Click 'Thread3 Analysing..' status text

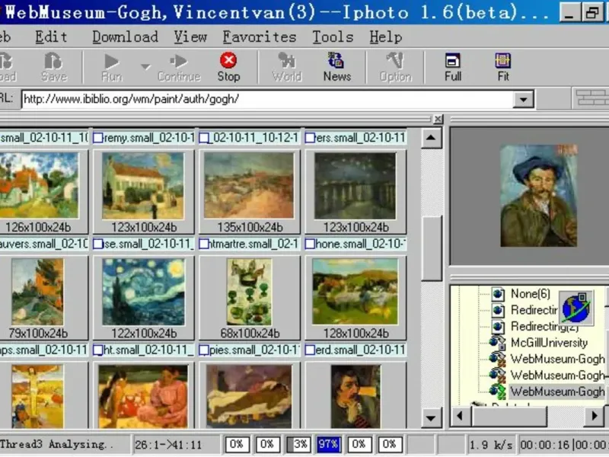pyautogui.click(x=56, y=444)
